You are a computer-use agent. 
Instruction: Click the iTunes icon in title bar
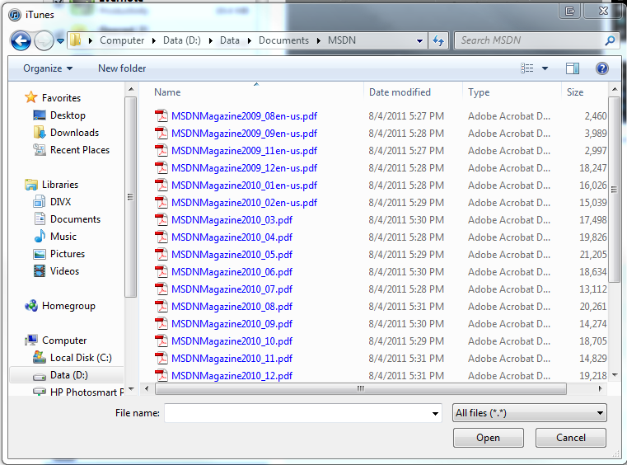(x=15, y=15)
